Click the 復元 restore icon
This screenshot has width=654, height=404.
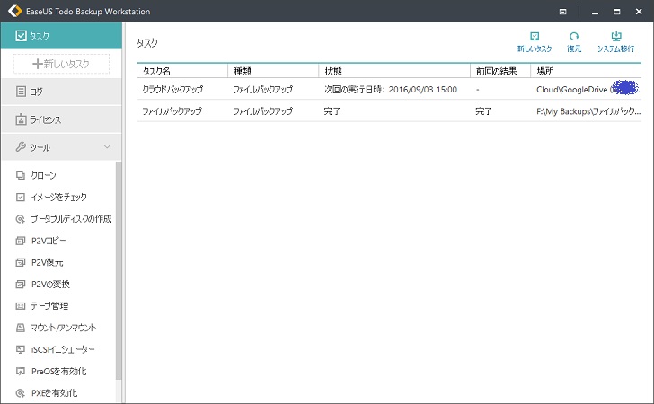[x=574, y=36]
